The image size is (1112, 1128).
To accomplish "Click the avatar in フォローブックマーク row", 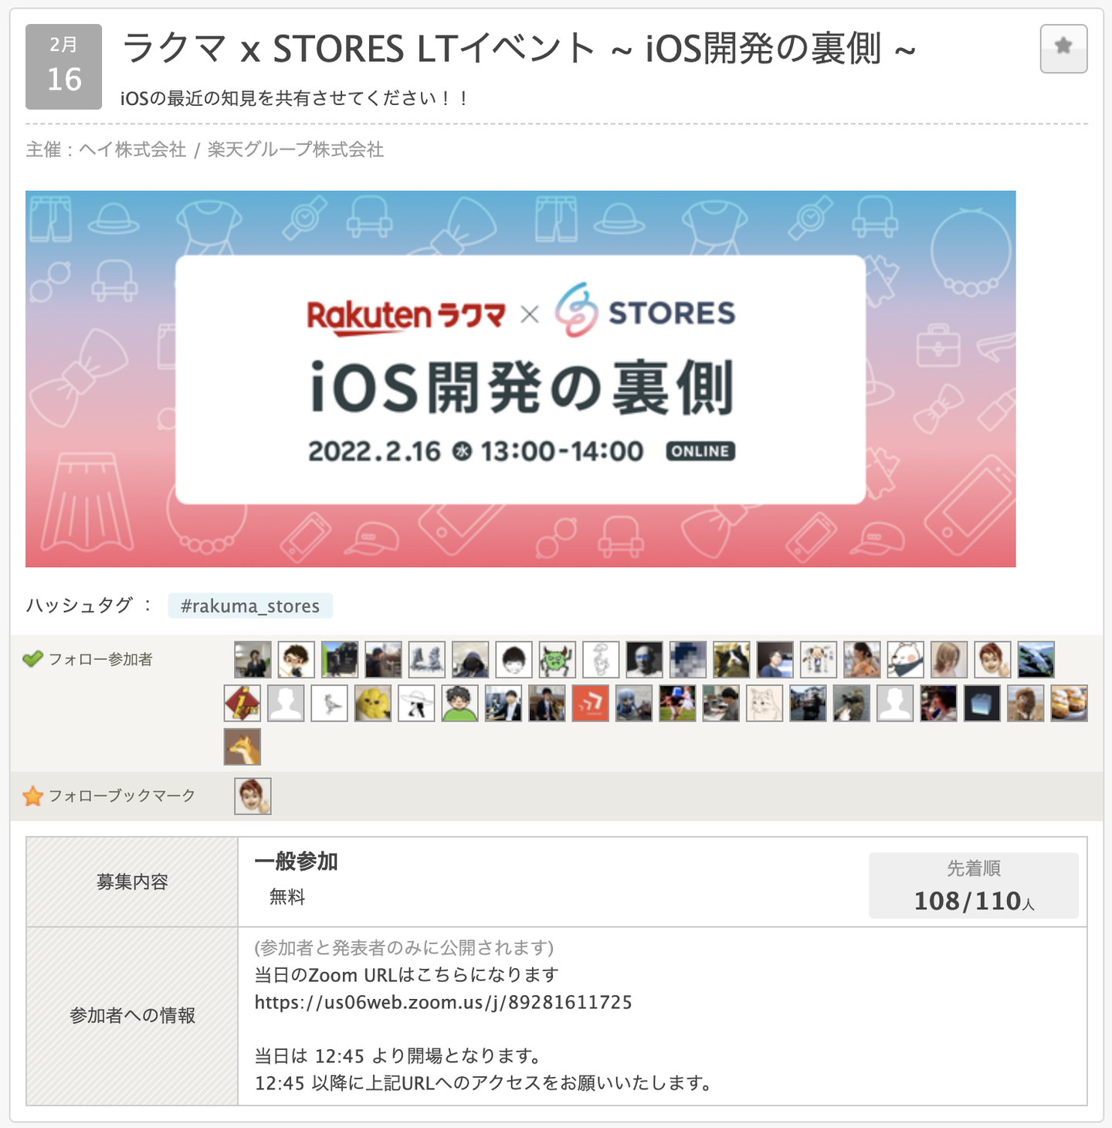I will pos(253,796).
